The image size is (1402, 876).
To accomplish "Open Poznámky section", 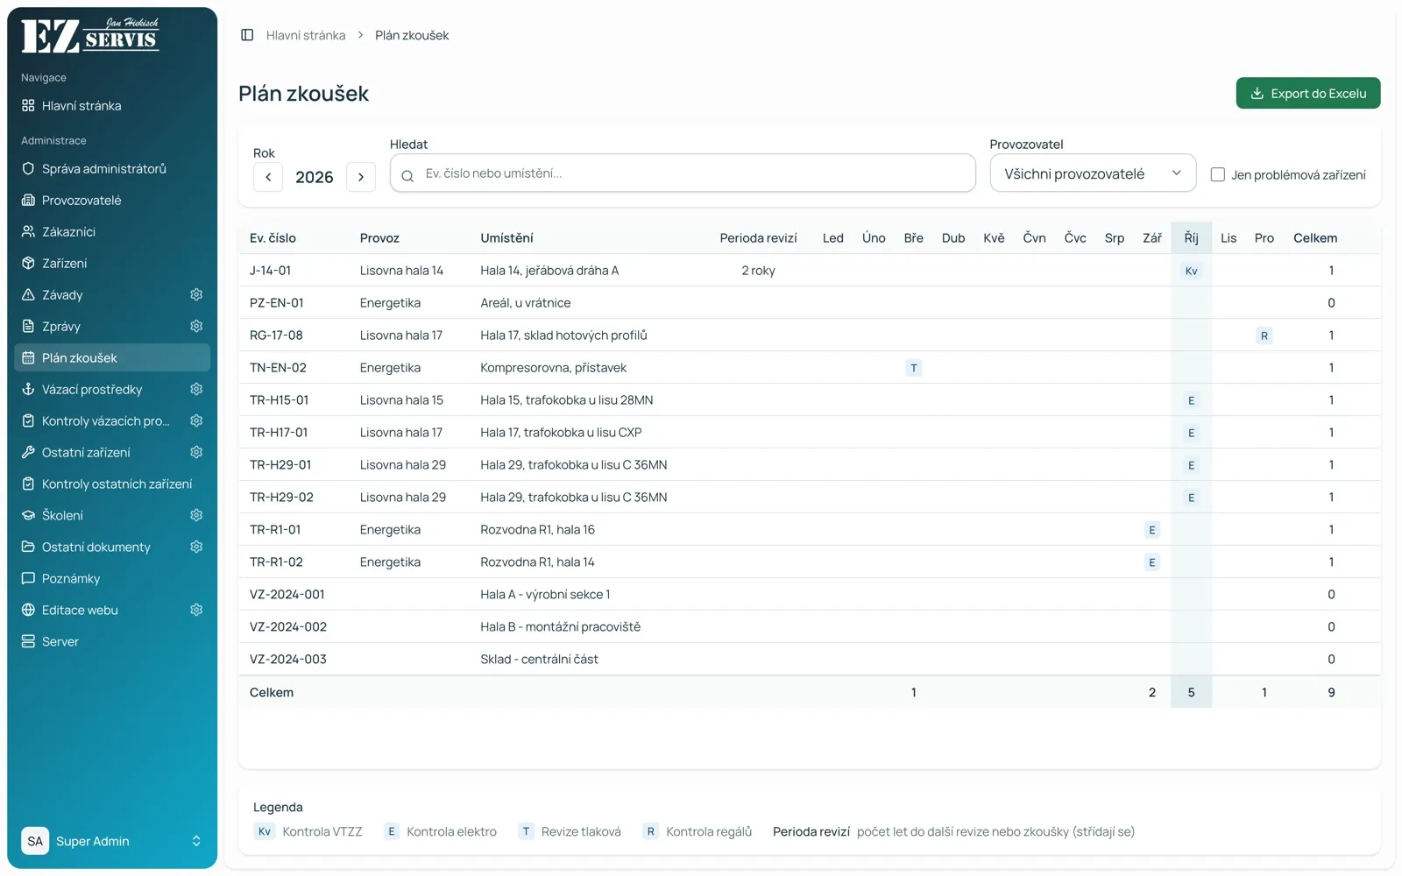I will [x=112, y=578].
